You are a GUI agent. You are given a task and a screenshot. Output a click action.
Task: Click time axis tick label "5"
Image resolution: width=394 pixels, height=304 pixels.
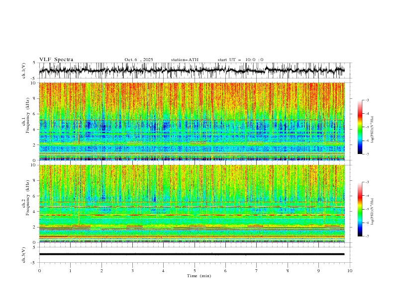(x=195, y=271)
